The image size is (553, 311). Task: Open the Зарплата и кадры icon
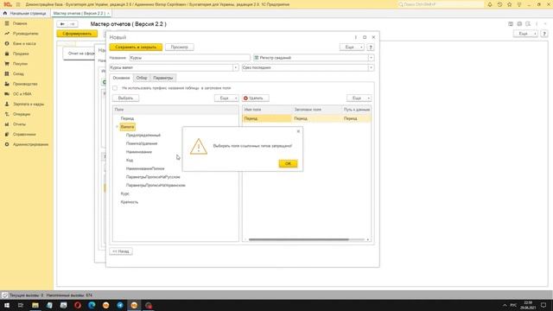pos(7,104)
